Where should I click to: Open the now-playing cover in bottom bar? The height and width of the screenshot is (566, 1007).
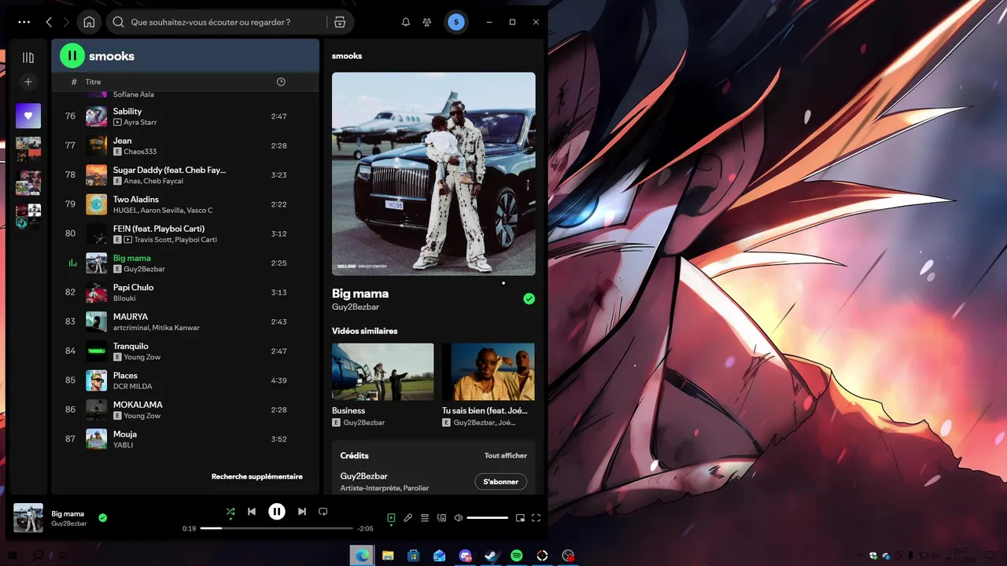tap(28, 518)
